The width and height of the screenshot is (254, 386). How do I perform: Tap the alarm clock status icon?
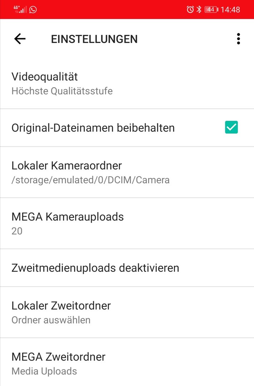pyautogui.click(x=190, y=10)
